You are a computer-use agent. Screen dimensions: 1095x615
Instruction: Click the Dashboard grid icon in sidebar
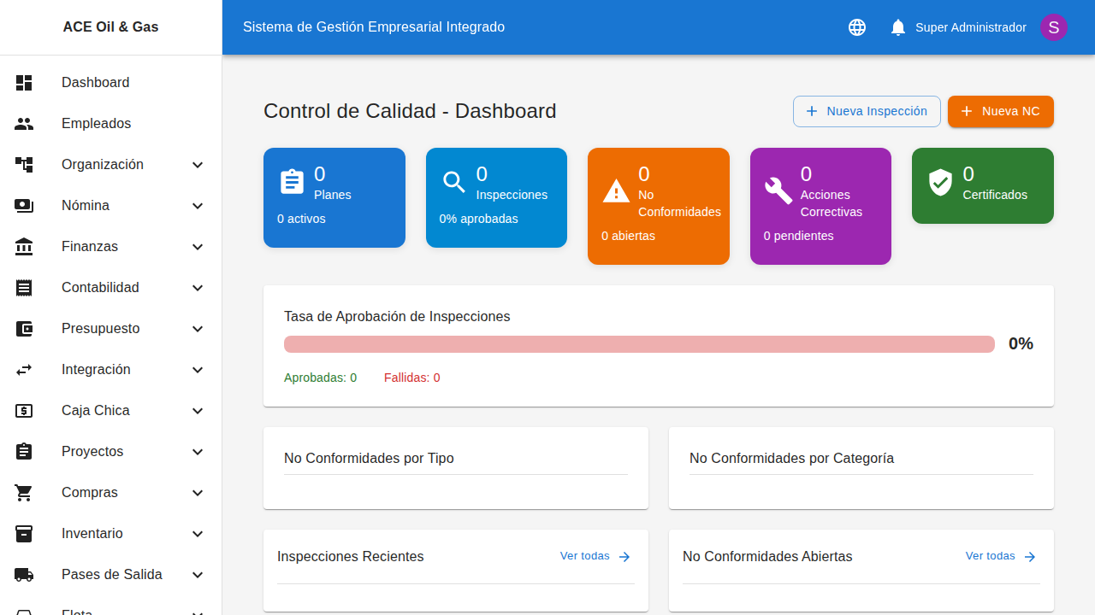24,83
